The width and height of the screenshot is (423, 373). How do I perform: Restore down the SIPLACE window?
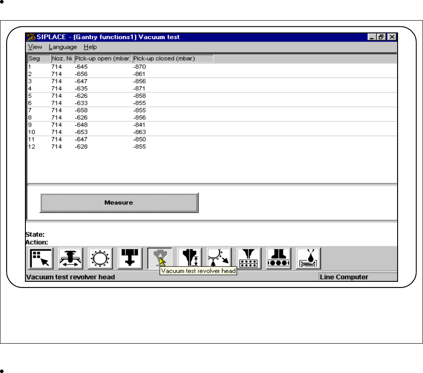[381, 37]
